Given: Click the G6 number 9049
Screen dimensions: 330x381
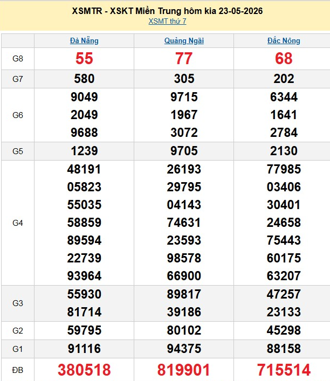Looking at the screenshot, I should (x=84, y=97).
